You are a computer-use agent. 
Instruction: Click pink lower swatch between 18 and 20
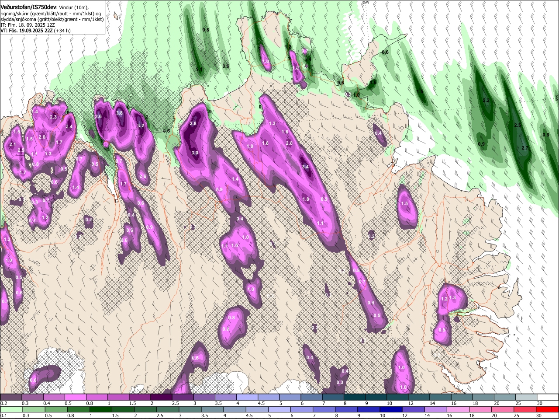[482, 409]
